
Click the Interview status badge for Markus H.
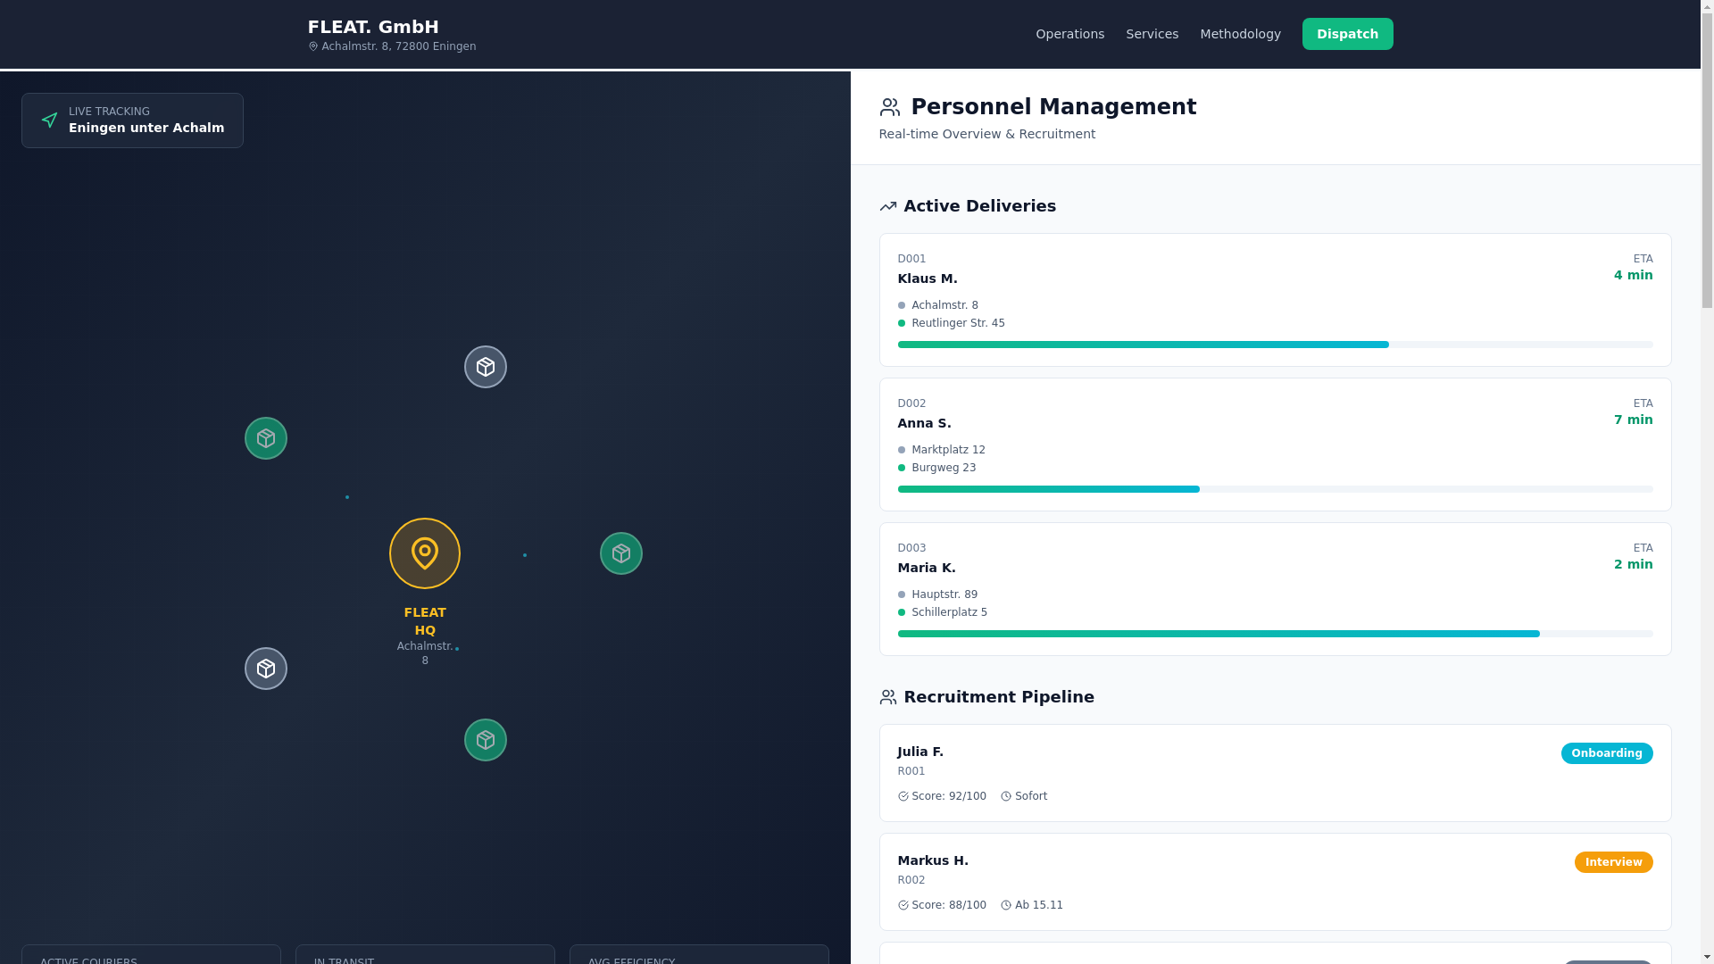(1613, 862)
